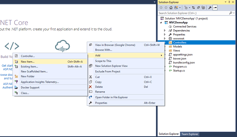The width and height of the screenshot is (237, 137).
Task: Choose Docker Support
Action: click(x=50, y=87)
